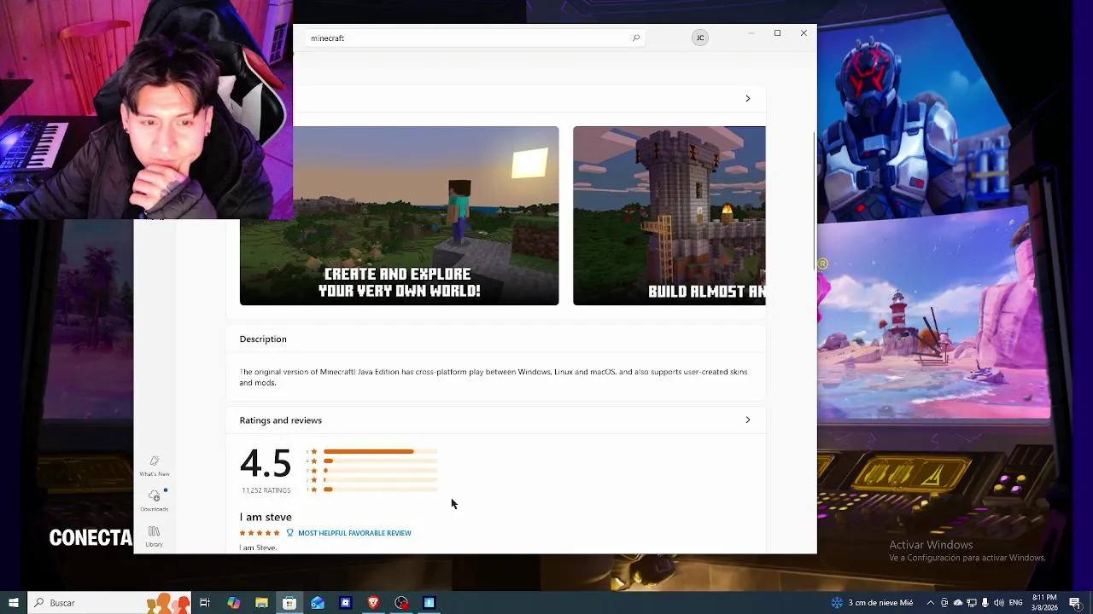1093x614 pixels.
Task: Click the search magnifier icon in Store
Action: click(x=636, y=38)
